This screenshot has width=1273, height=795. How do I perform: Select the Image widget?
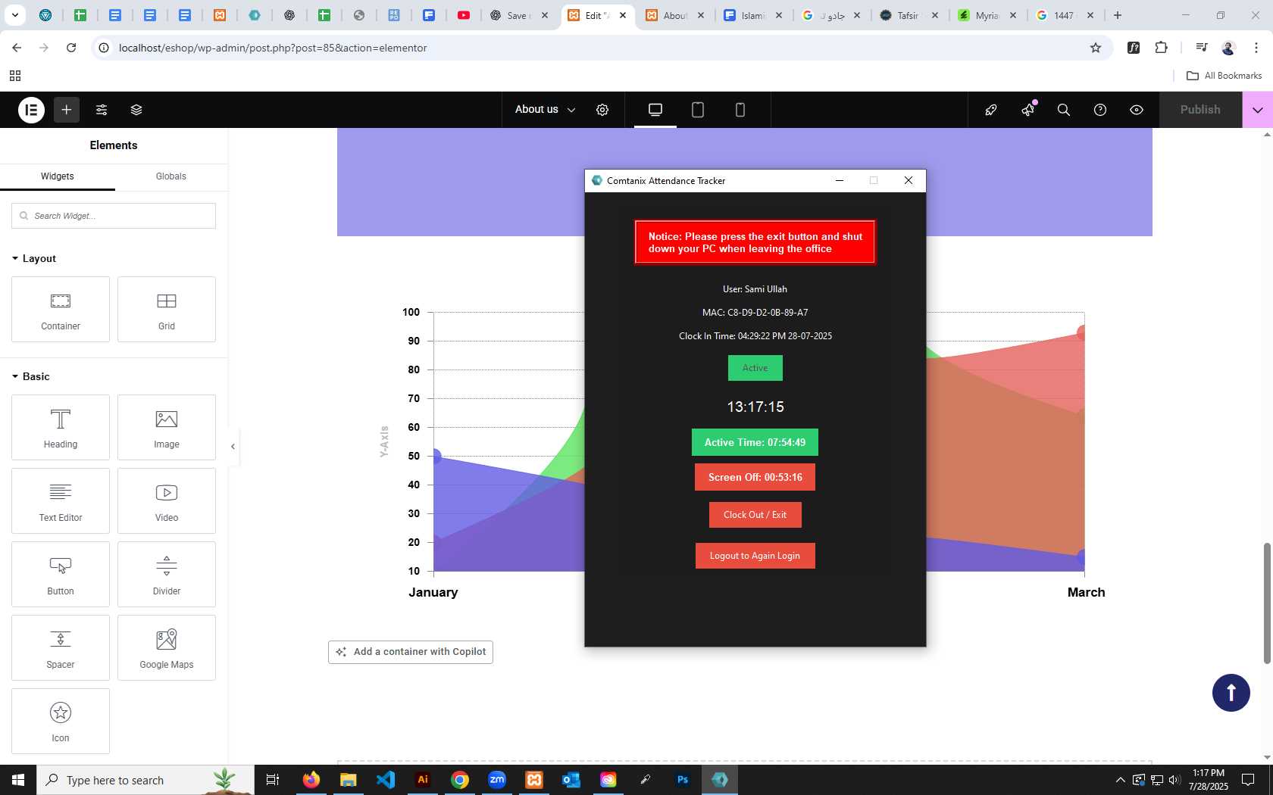coord(167,427)
